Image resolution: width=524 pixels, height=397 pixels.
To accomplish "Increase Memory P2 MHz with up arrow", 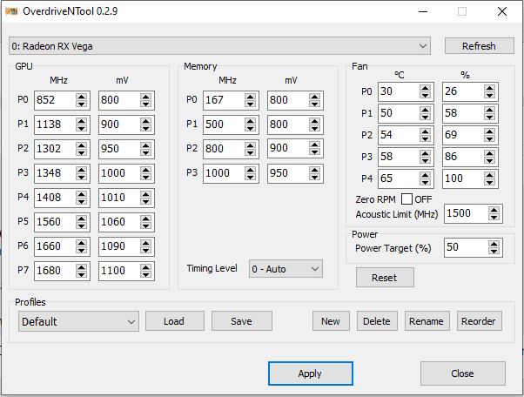I will pyautogui.click(x=250, y=145).
